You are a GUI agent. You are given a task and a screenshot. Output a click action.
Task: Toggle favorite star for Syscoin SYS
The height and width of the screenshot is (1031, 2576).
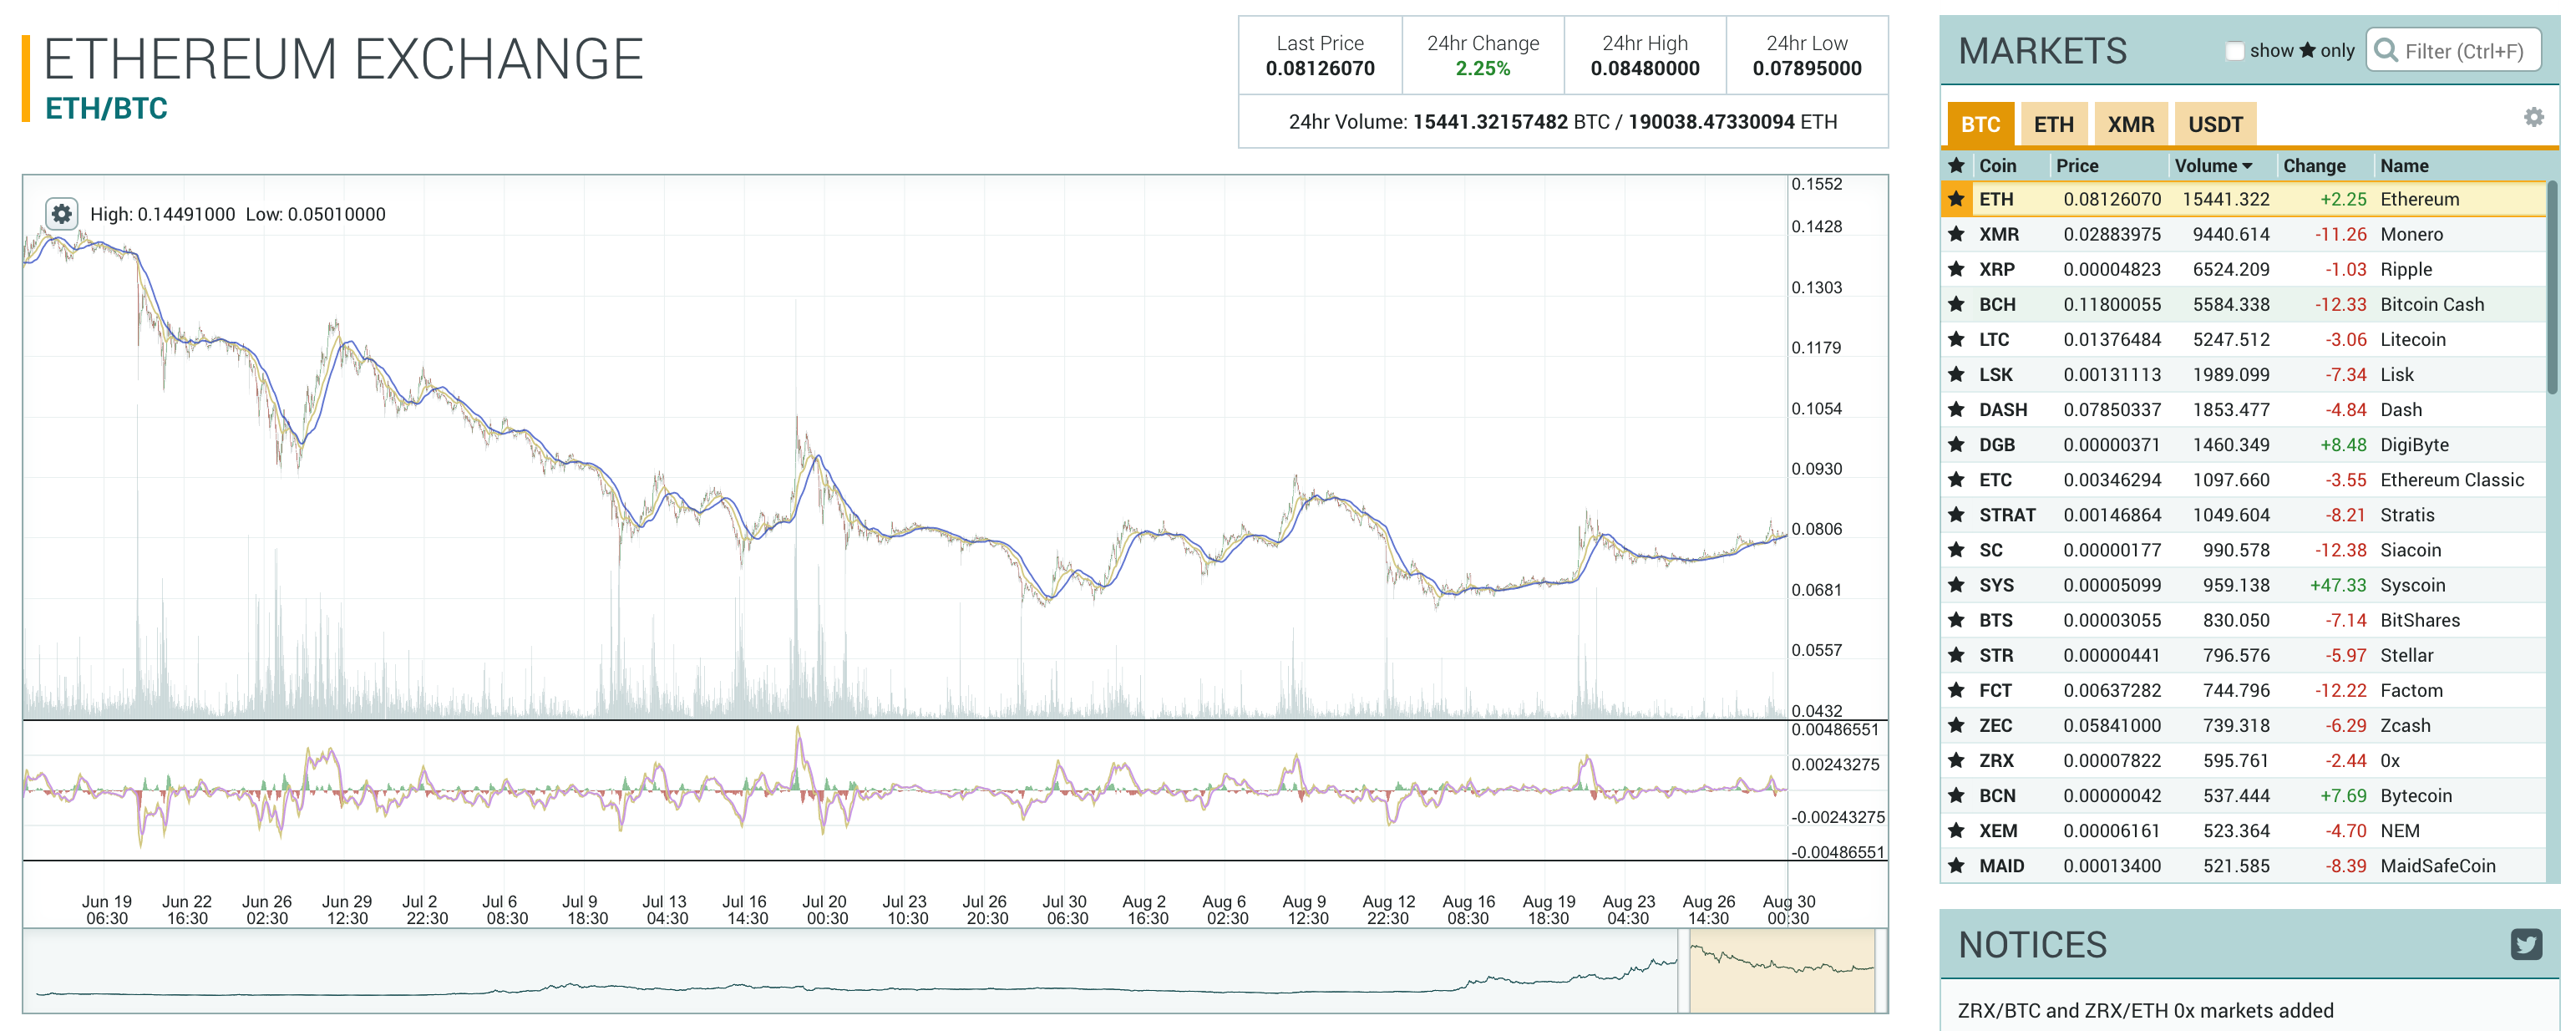pos(1956,585)
